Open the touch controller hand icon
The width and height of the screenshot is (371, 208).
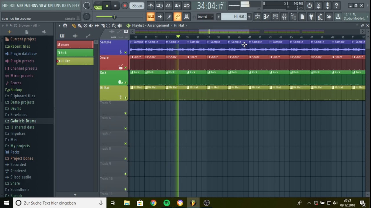click(x=329, y=17)
